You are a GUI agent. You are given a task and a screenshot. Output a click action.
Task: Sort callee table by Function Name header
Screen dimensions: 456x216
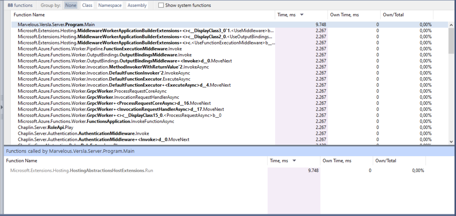pyautogui.click(x=136, y=161)
